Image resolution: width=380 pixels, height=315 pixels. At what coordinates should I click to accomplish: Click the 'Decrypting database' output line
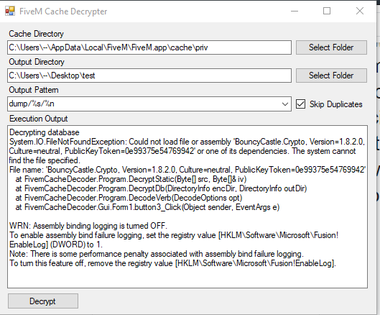click(45, 132)
